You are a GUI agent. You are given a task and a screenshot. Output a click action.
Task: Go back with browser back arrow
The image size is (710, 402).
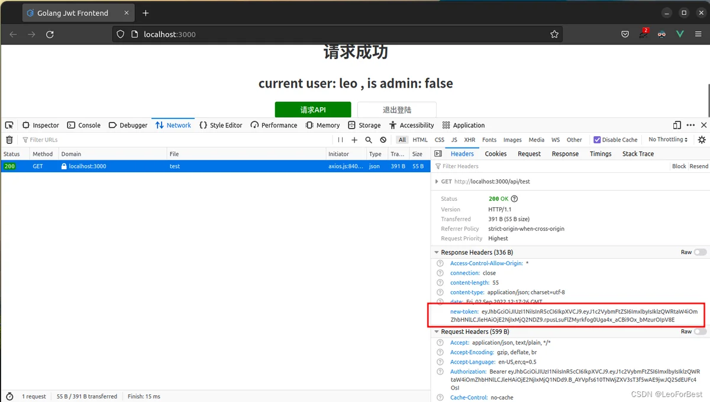coord(13,34)
